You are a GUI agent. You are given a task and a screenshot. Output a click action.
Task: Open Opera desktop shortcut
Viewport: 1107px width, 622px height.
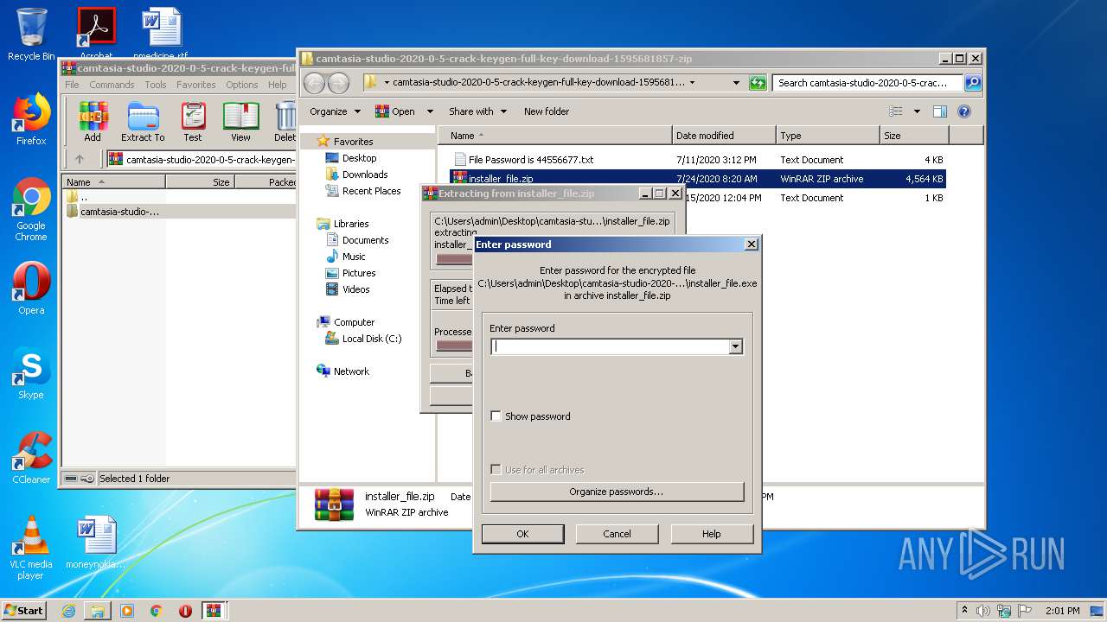[31, 289]
